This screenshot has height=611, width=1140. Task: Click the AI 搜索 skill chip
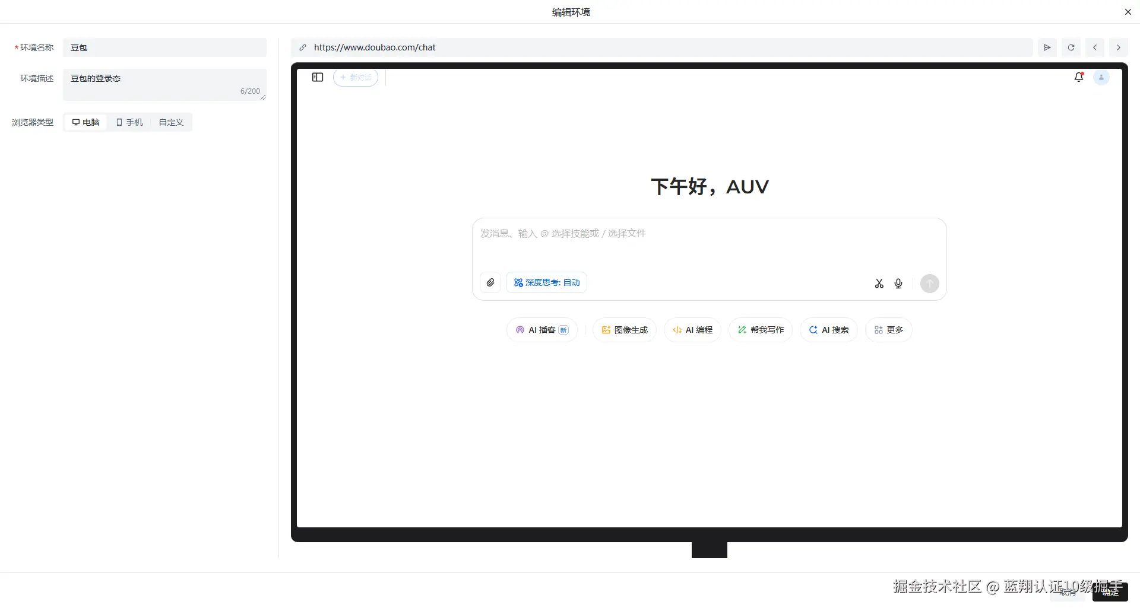pyautogui.click(x=829, y=330)
